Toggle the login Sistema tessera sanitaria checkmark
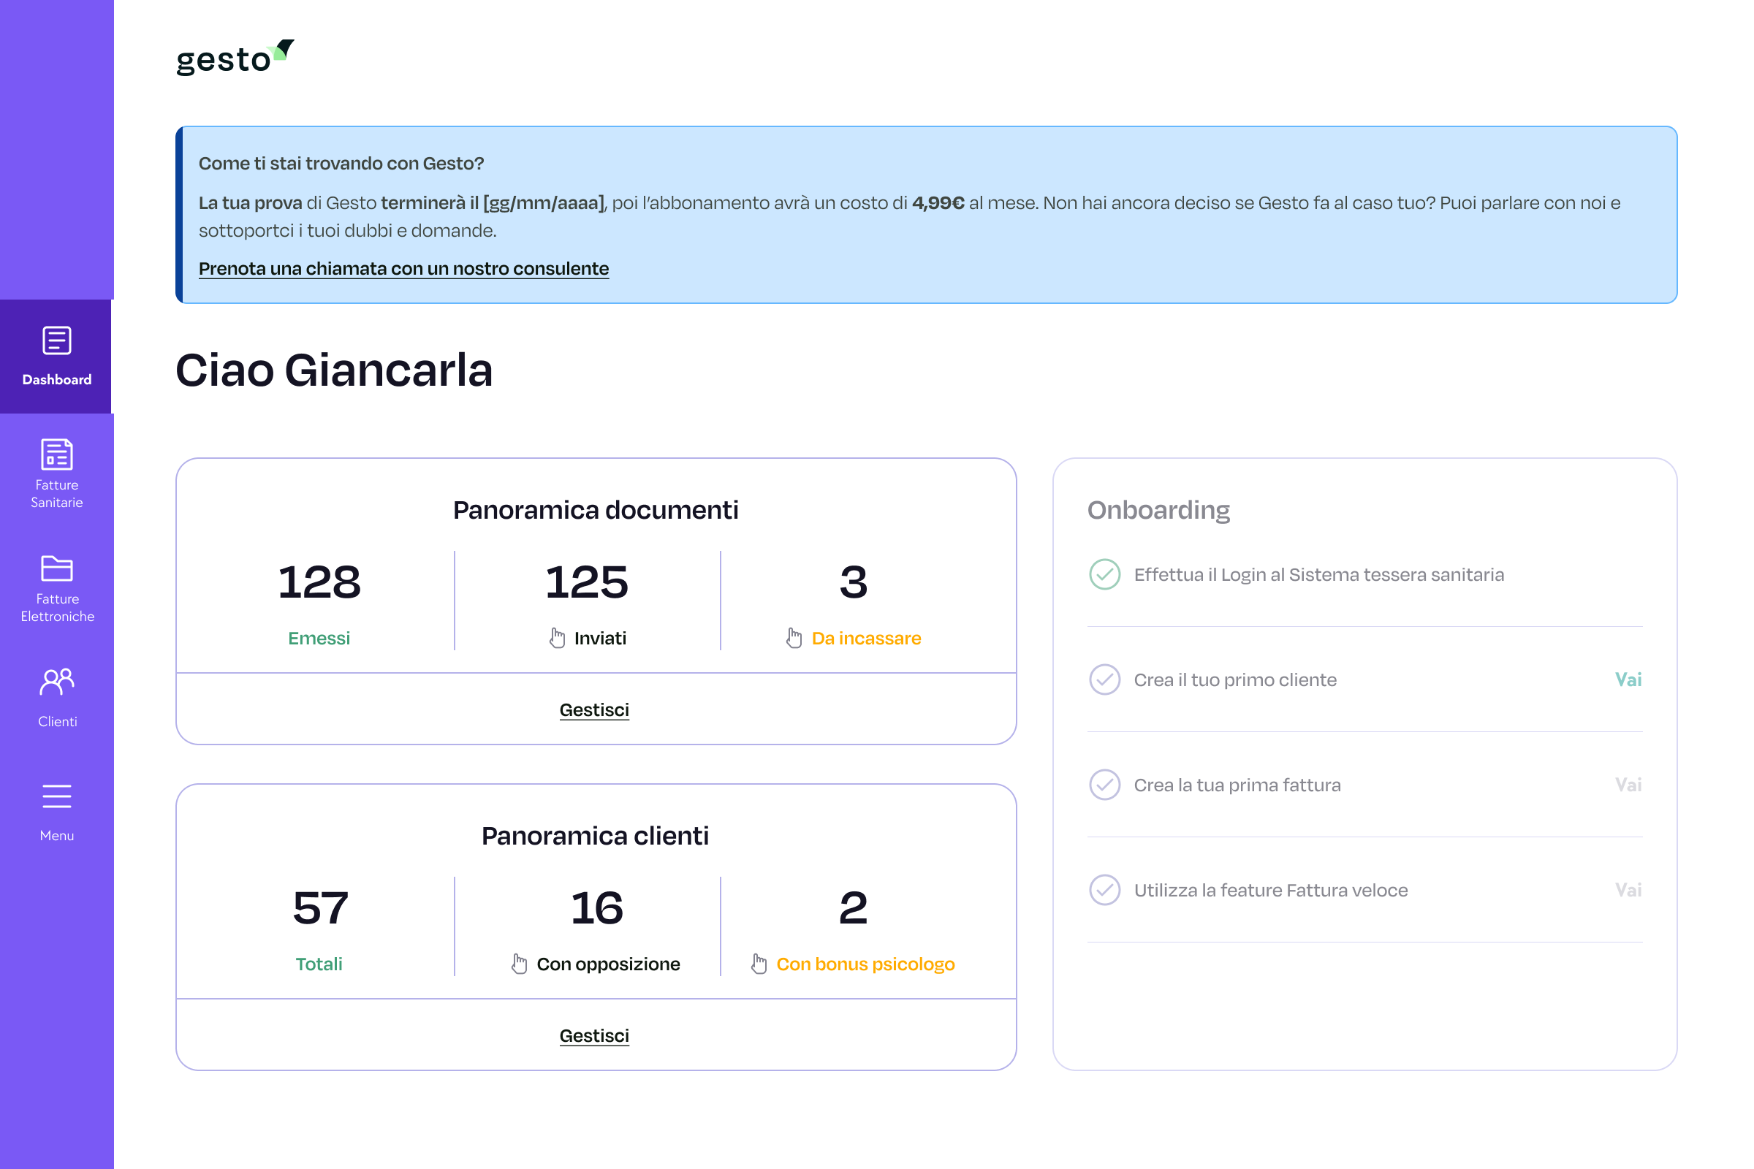 coord(1104,575)
